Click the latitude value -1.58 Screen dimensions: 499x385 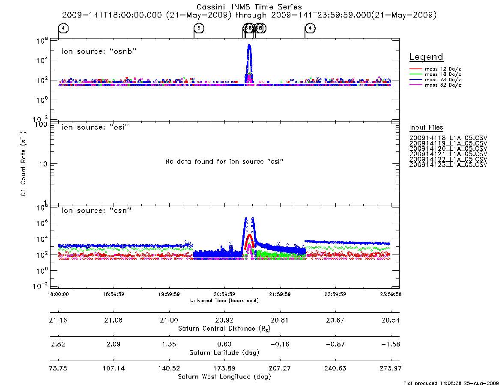(x=391, y=344)
